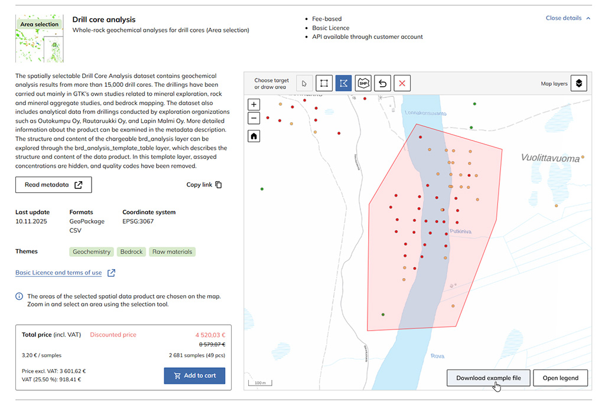605x405 pixels.
Task: Undo the last drawn point
Action: (x=382, y=83)
